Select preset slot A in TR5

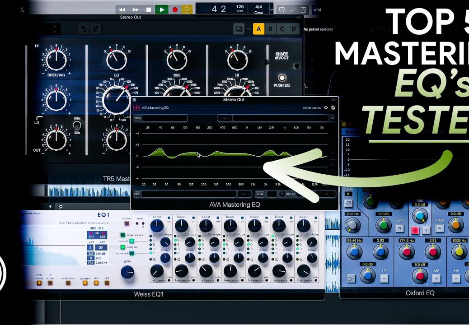point(259,29)
